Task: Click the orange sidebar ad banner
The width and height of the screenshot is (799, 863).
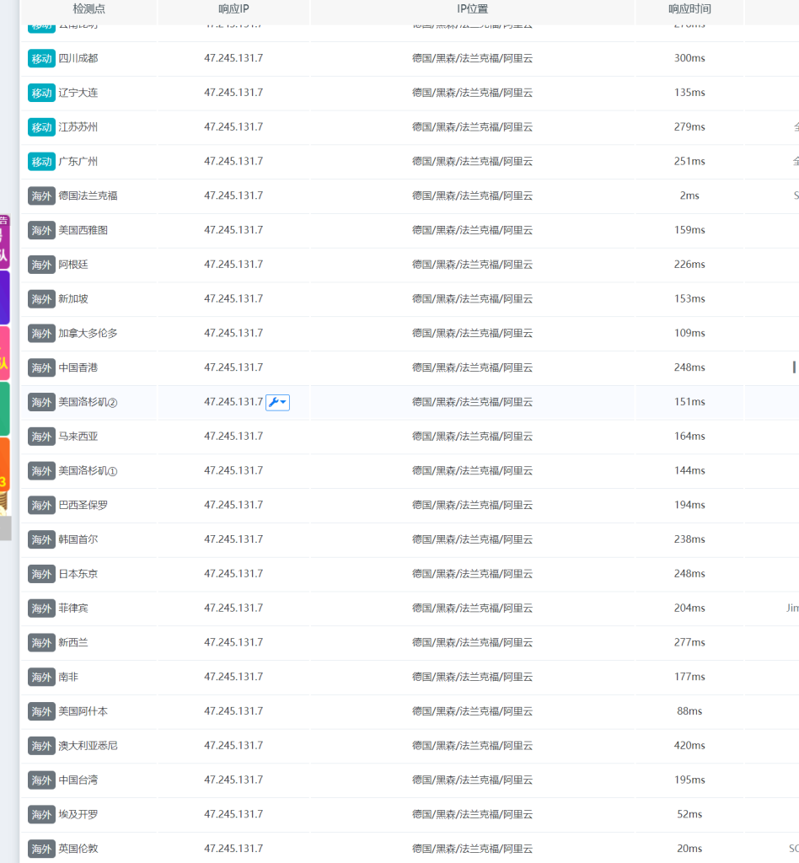Action: [x=4, y=472]
